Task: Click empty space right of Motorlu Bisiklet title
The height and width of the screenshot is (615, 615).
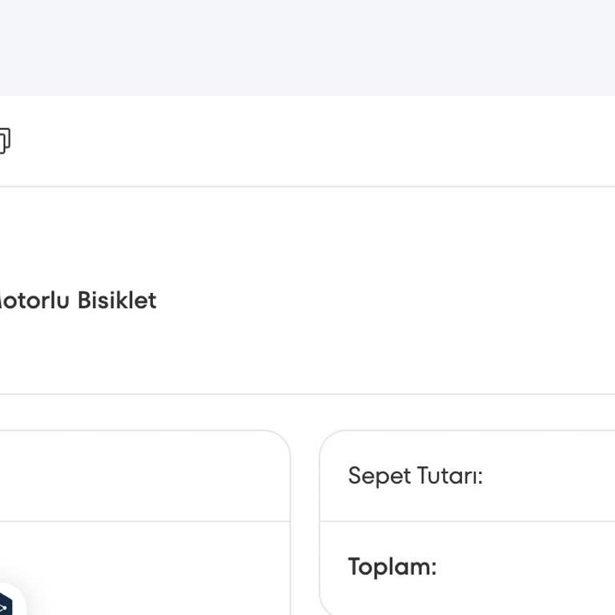Action: (x=384, y=301)
